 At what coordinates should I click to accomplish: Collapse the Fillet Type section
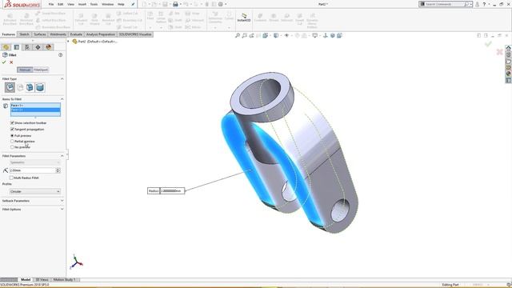tap(62, 78)
